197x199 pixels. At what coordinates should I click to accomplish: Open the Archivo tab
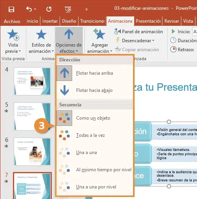[12, 21]
